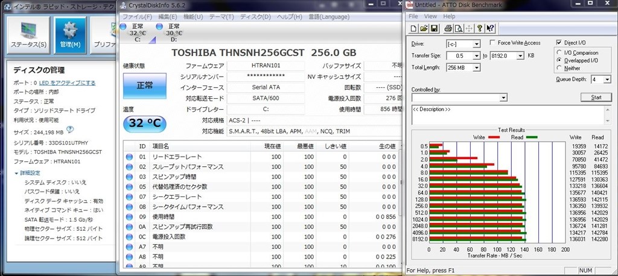Open CrystalDiskInfo ディスク(D) menu

255,17
